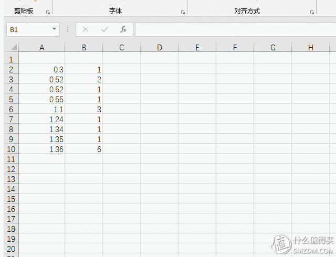Click cell B7 in row 7

click(x=84, y=119)
